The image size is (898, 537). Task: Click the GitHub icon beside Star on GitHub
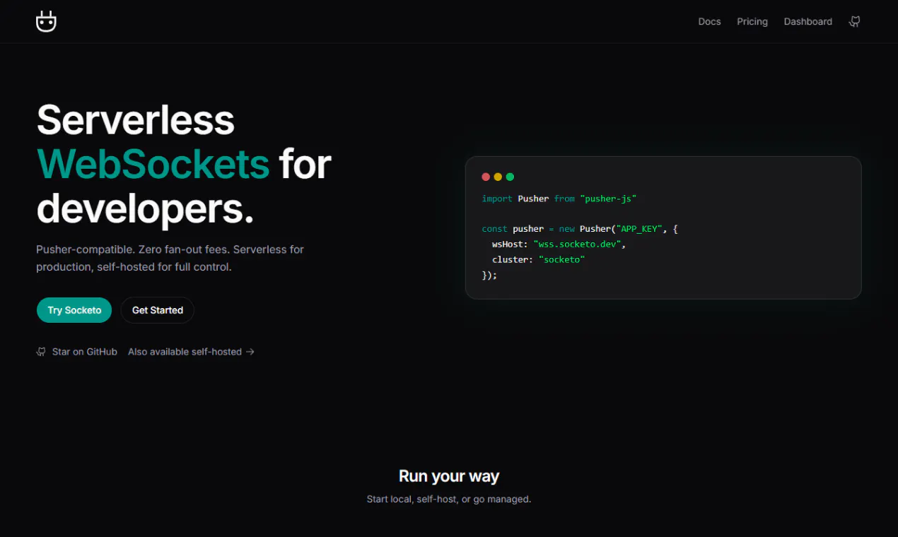tap(41, 351)
